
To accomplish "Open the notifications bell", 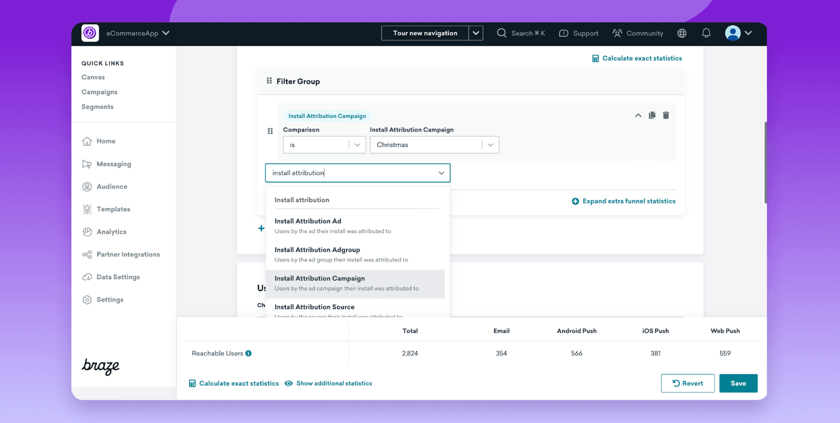I will click(x=706, y=33).
